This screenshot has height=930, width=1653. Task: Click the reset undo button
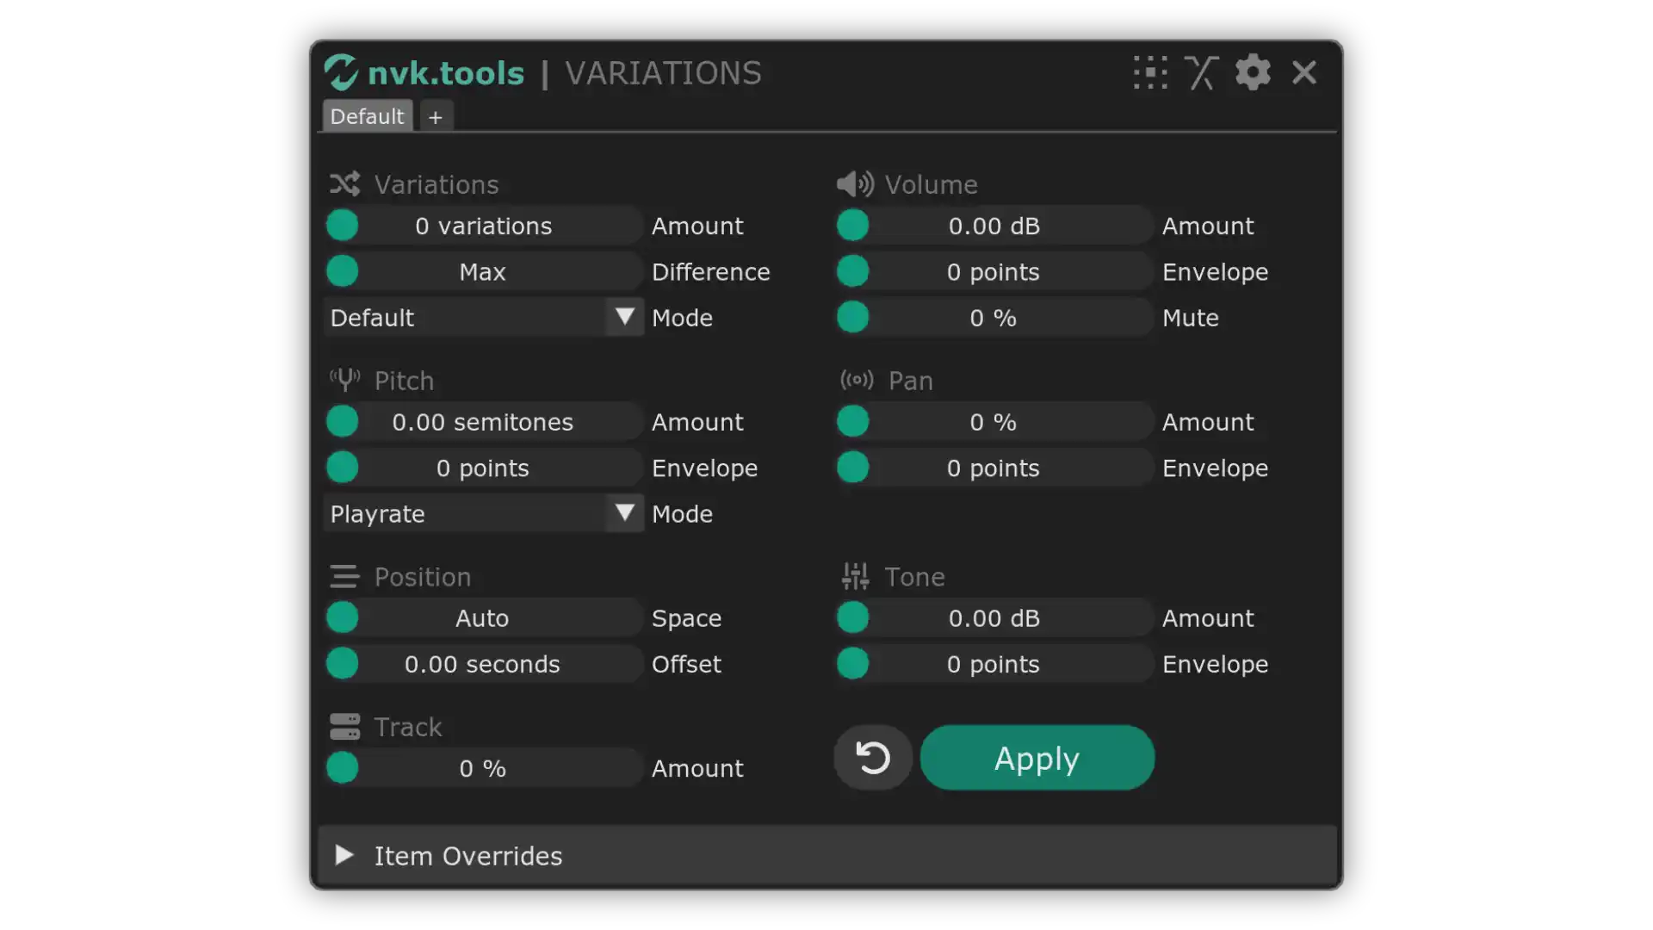pyautogui.click(x=872, y=758)
